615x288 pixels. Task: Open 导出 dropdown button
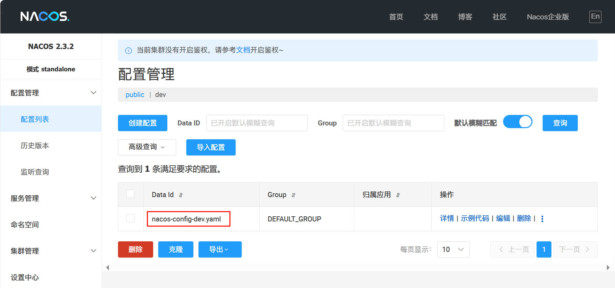tap(220, 249)
